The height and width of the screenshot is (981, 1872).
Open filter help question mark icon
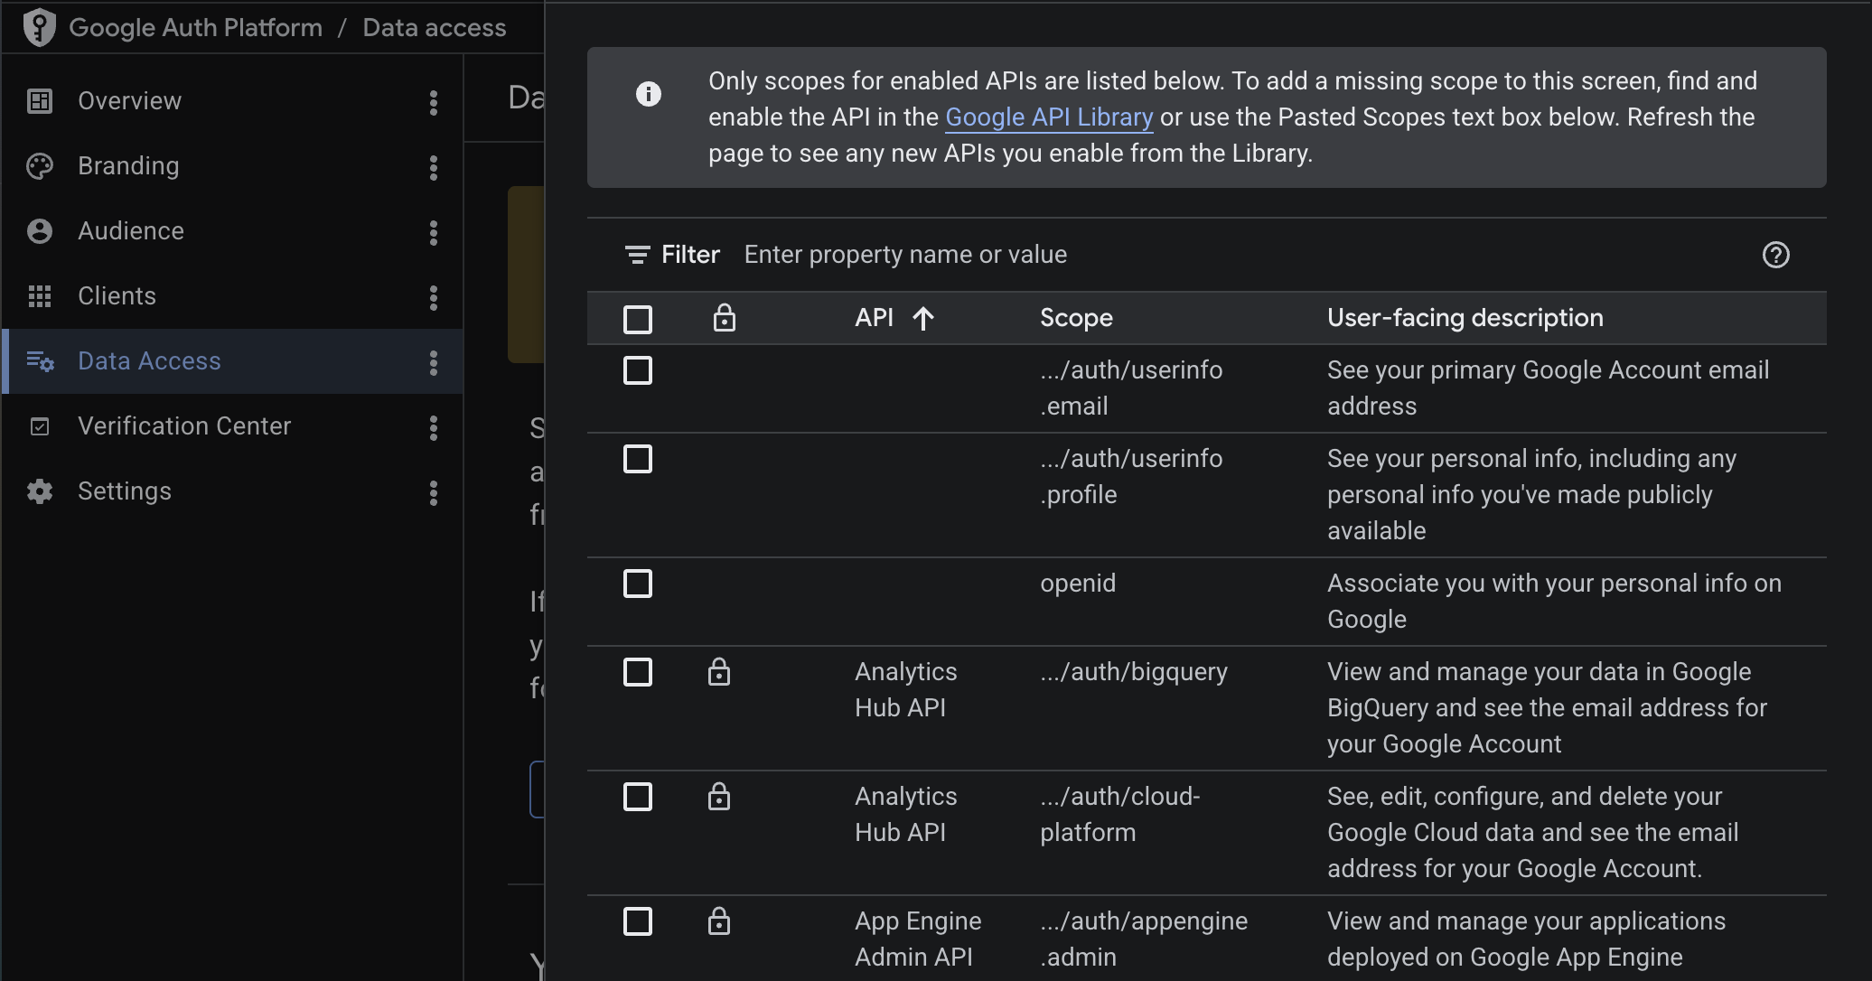pyautogui.click(x=1776, y=255)
